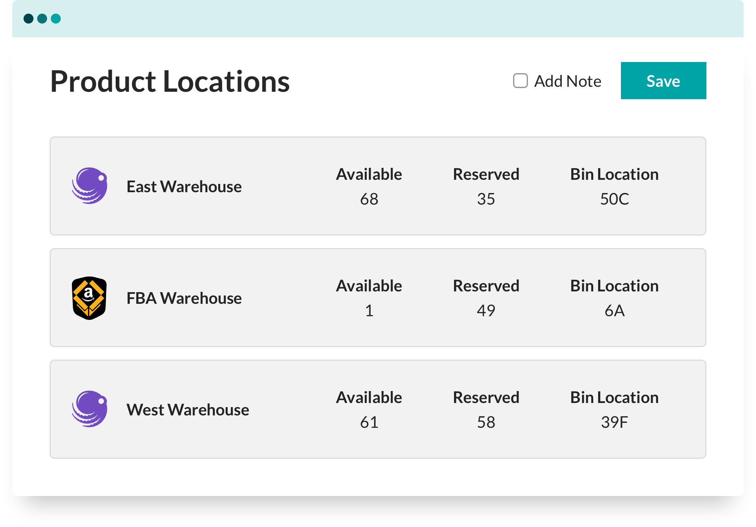Click bin location value 50C
Viewport: 756px width, 527px height.
pos(614,199)
